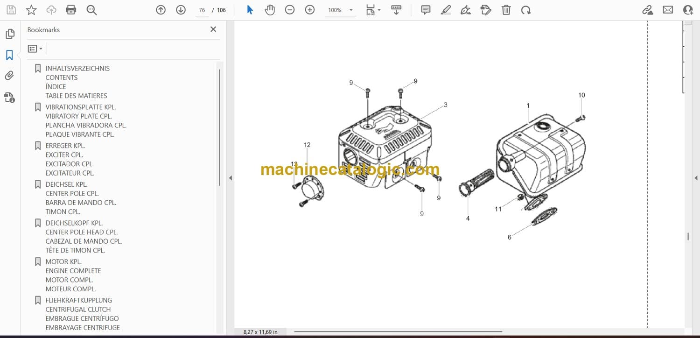Image resolution: width=700 pixels, height=338 pixels.
Task: Click the Print file icon
Action: coord(71,10)
